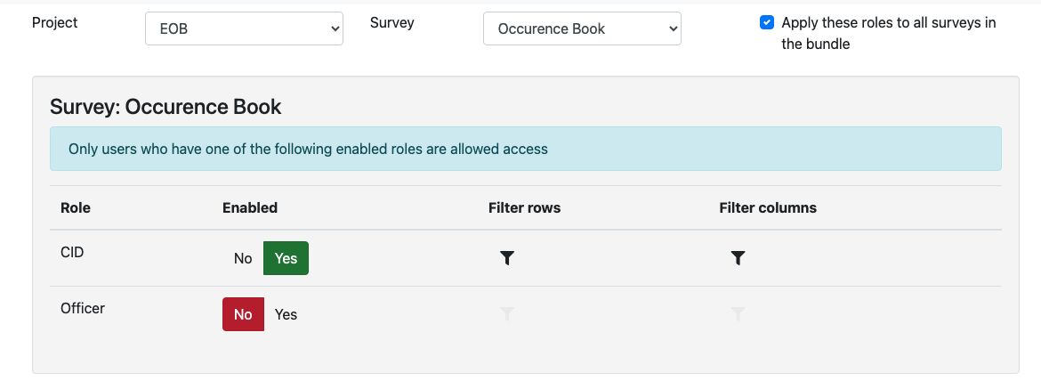
Task: Click the 'Filter rows' column header
Action: pos(524,207)
